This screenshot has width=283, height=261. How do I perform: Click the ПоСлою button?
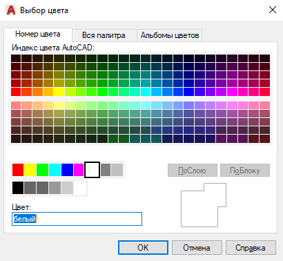[193, 171]
